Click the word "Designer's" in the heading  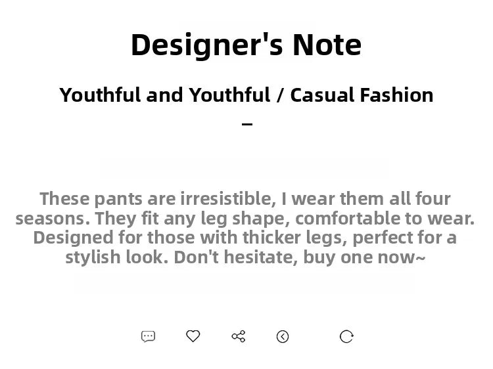click(x=207, y=45)
